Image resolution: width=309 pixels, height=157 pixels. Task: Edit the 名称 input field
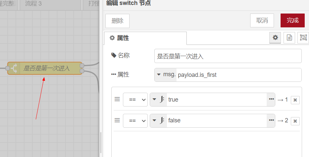tap(228, 56)
